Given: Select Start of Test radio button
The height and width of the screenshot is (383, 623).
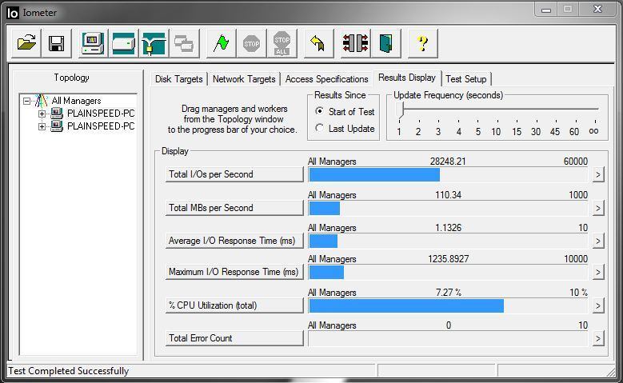Looking at the screenshot, I should (x=319, y=111).
